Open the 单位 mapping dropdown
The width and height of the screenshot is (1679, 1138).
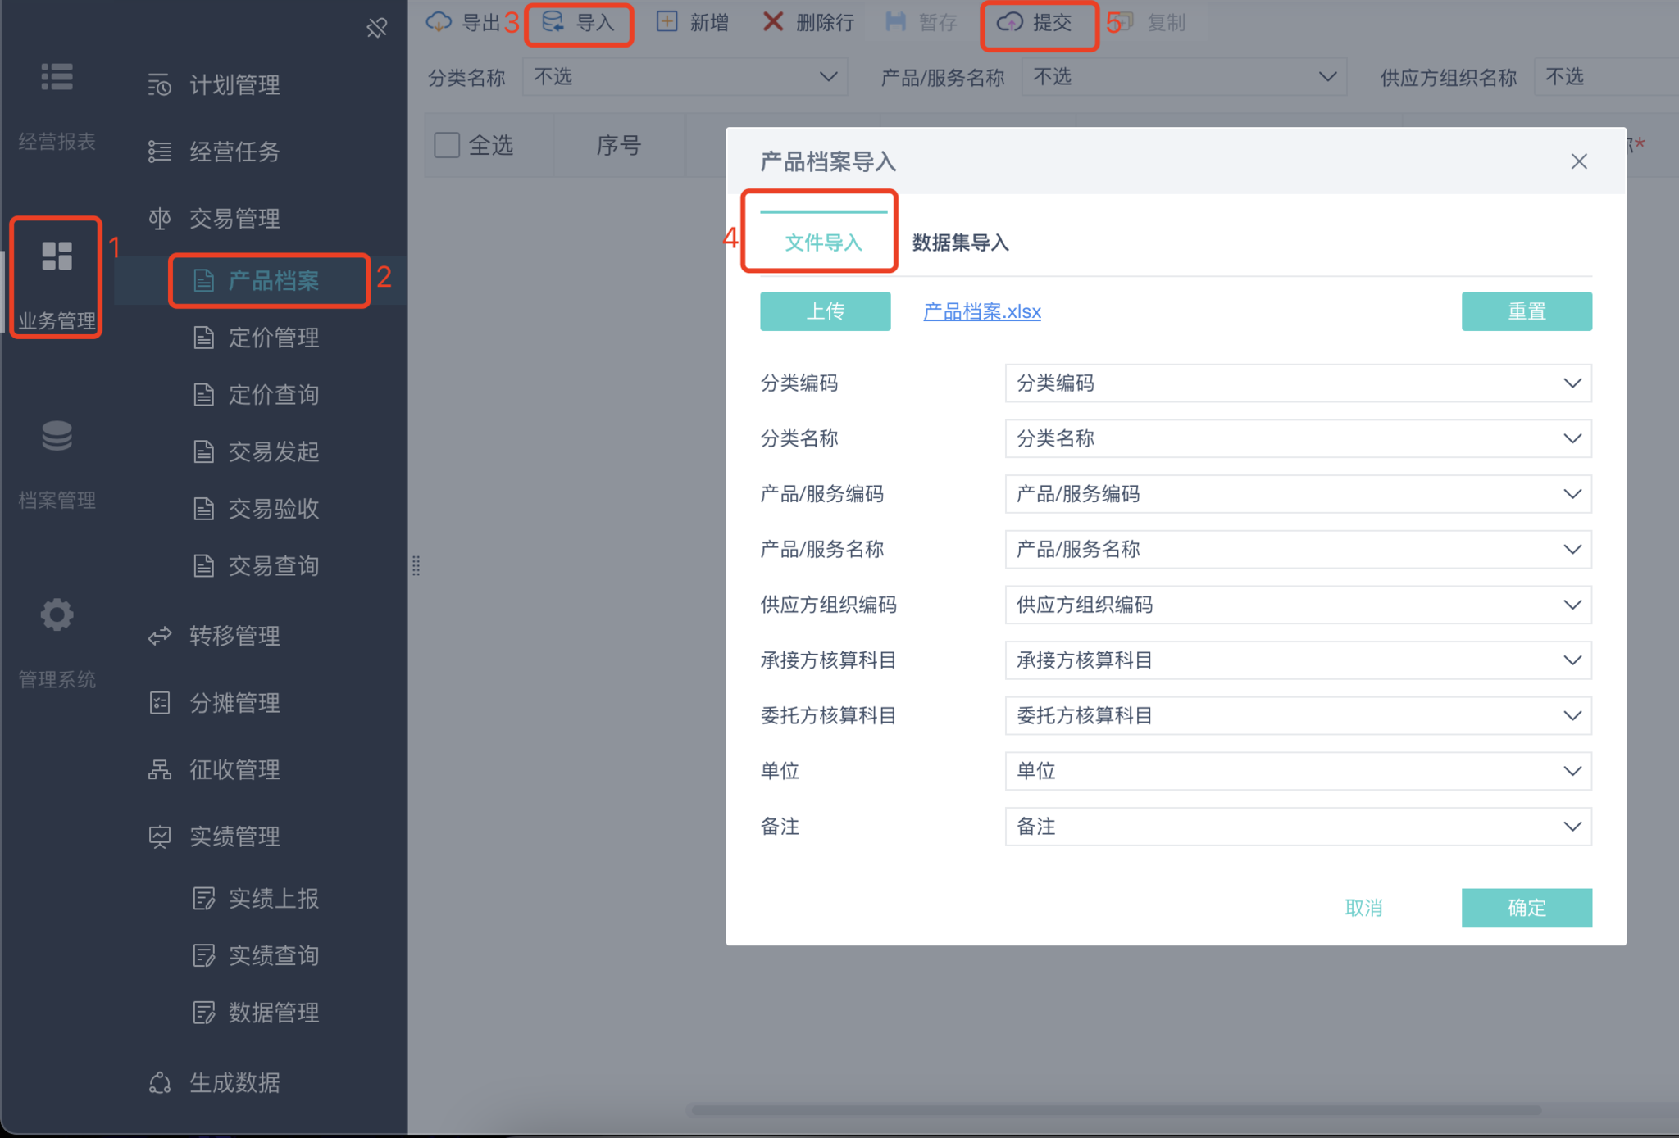tap(1297, 771)
